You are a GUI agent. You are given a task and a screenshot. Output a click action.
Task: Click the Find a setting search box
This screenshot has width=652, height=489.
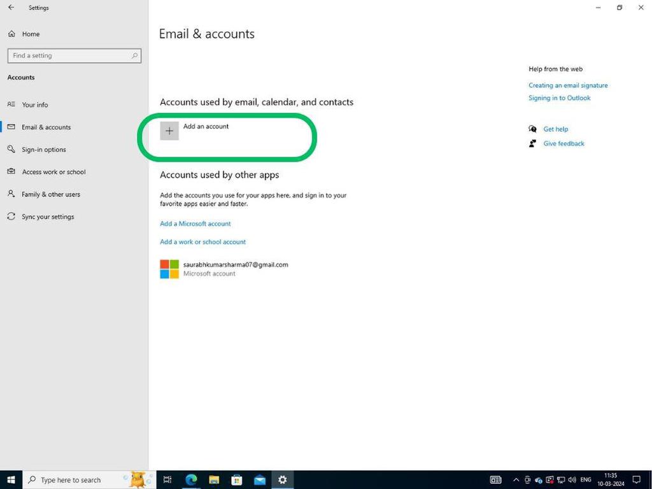(x=74, y=56)
